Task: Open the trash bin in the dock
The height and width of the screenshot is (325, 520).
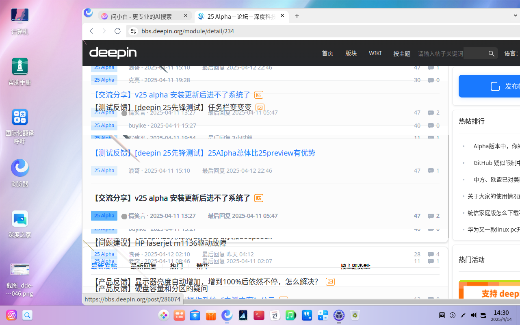Action: point(355,315)
